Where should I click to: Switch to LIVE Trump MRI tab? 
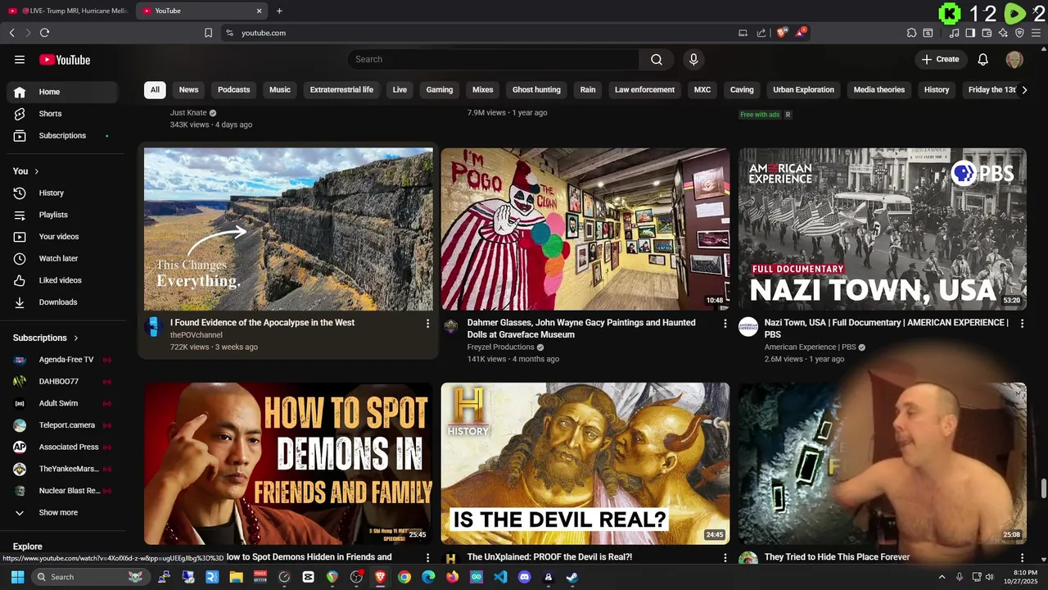coord(67,11)
